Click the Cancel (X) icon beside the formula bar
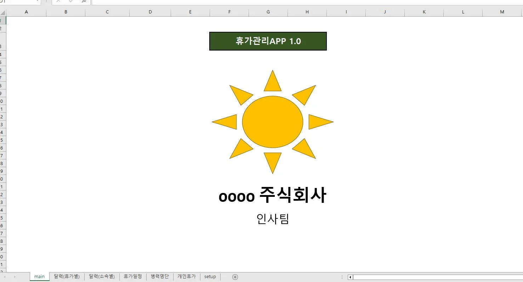523x282 pixels. click(x=58, y=1)
